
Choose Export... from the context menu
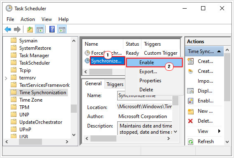[154, 72]
